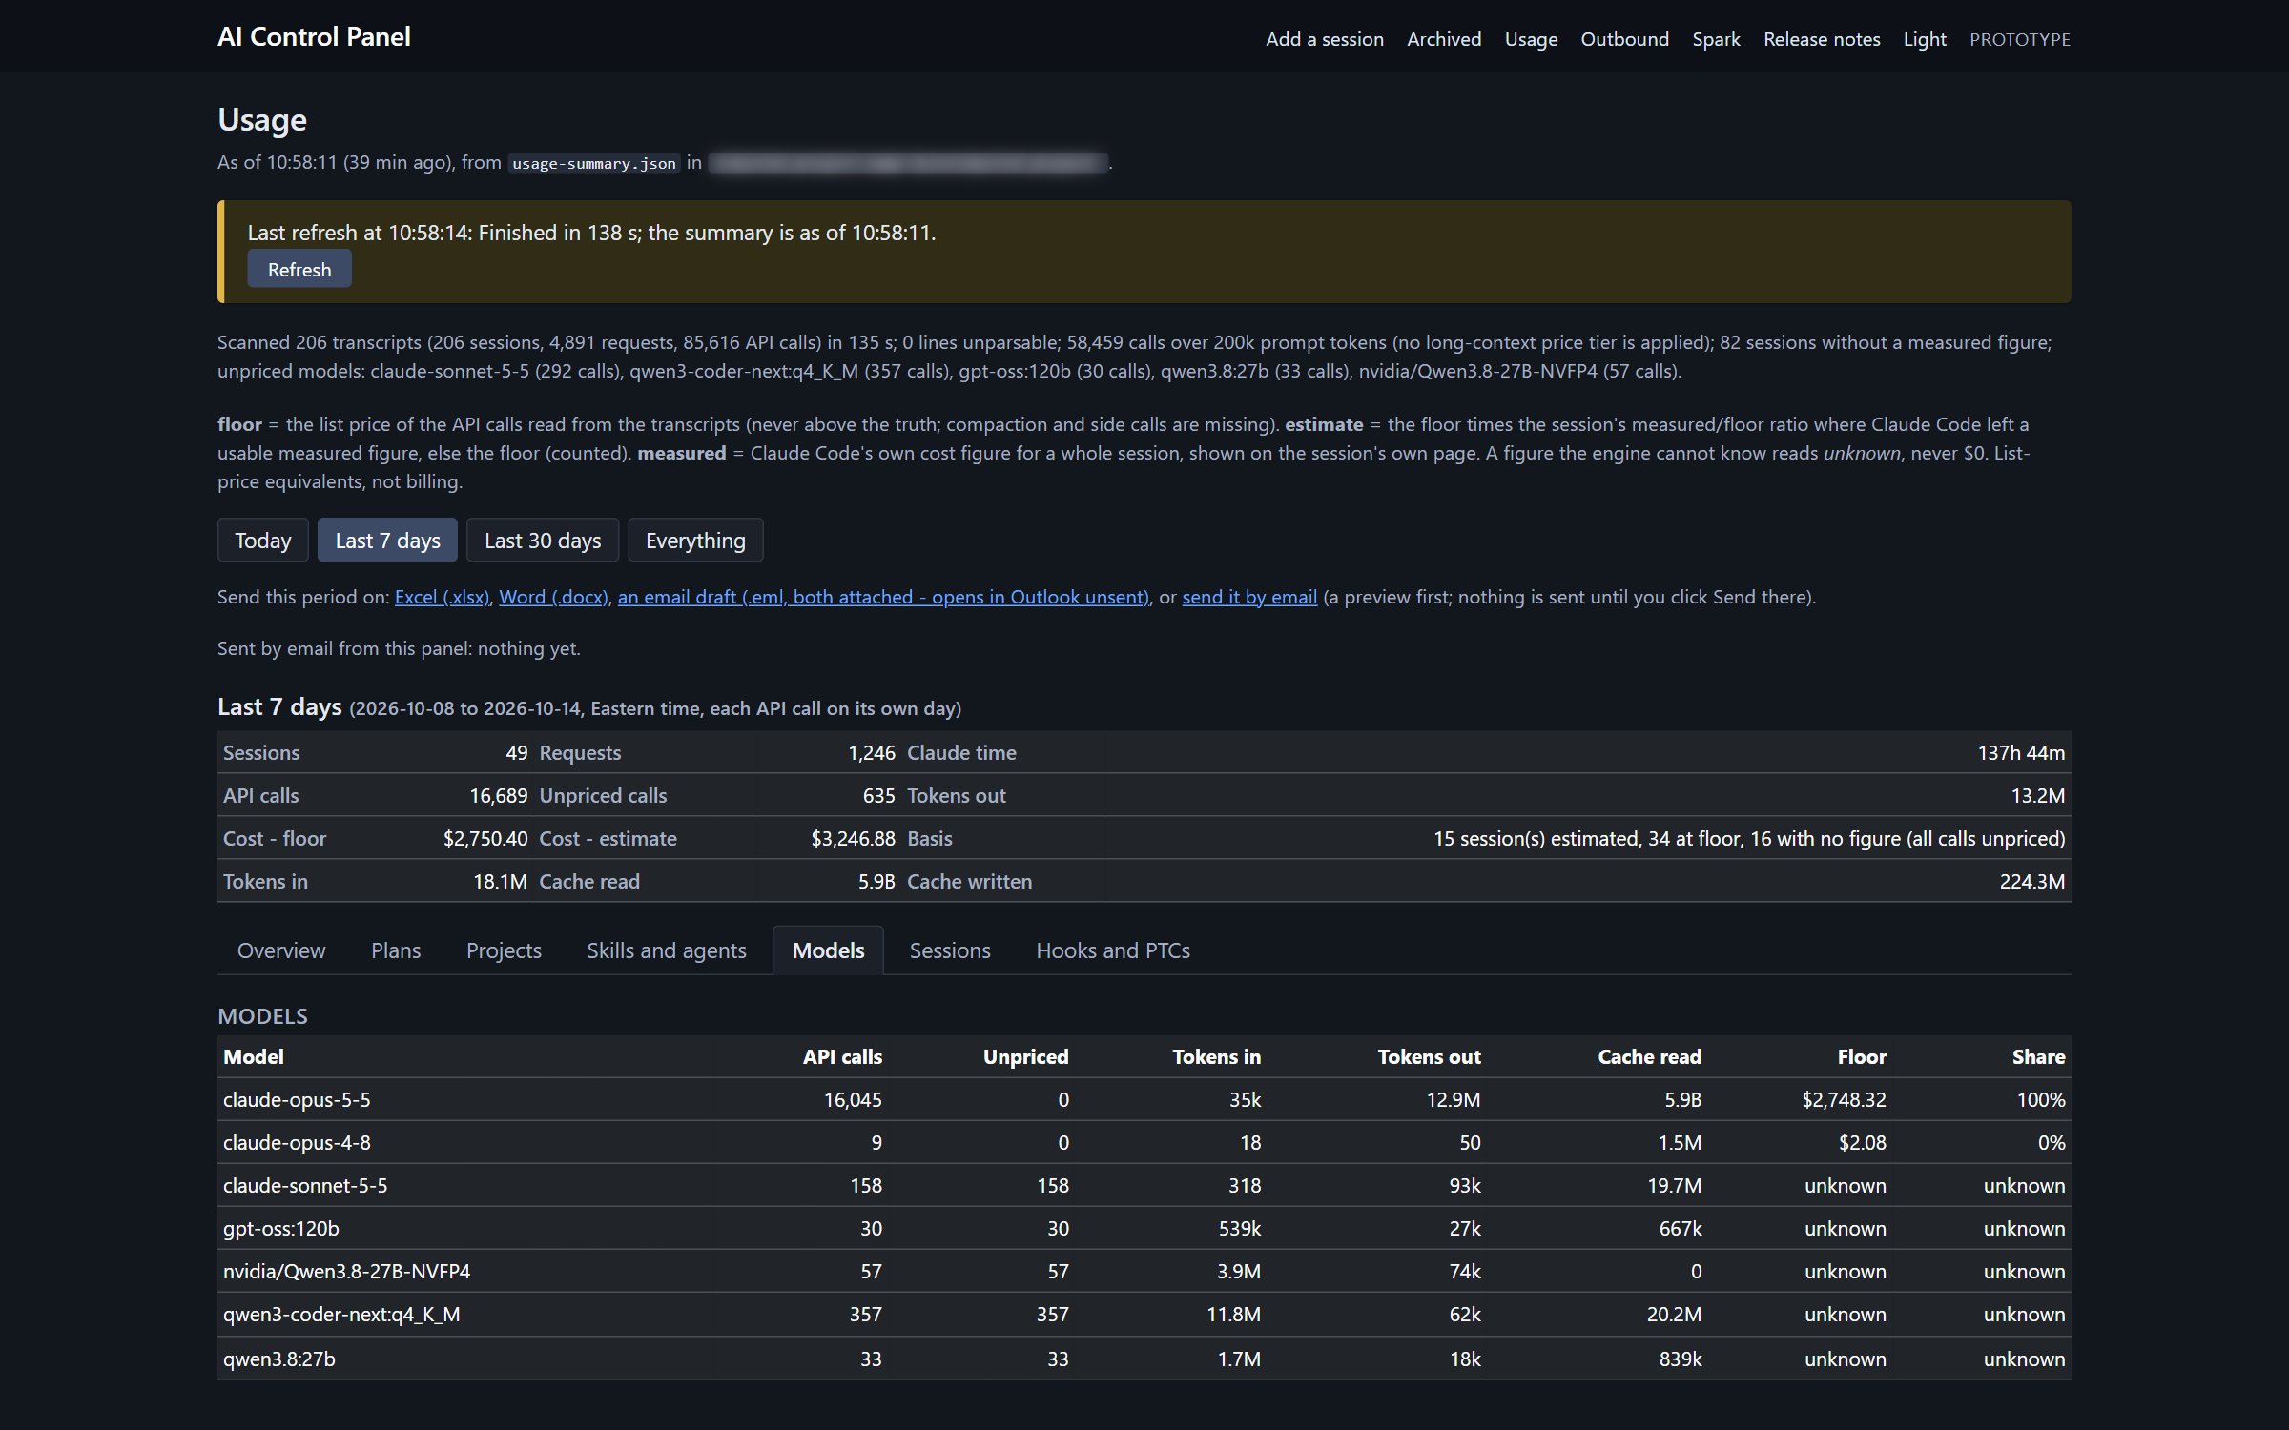Switch to the Overview tab
This screenshot has height=1430, width=2289.
[x=281, y=950]
